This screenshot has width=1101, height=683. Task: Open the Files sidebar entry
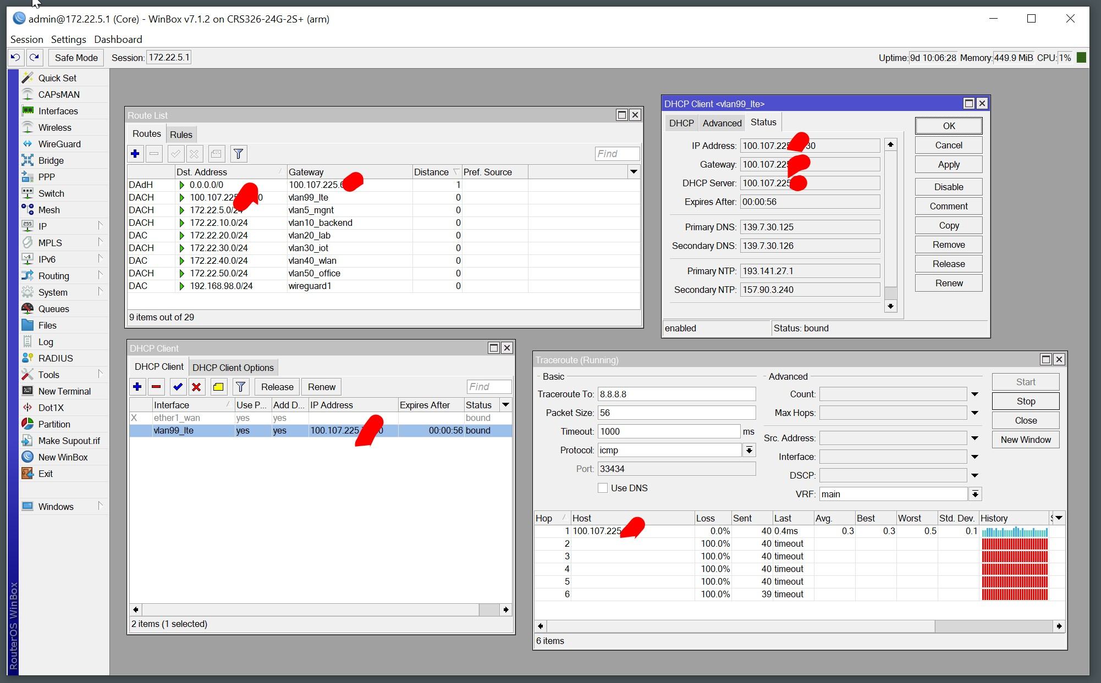(x=47, y=325)
